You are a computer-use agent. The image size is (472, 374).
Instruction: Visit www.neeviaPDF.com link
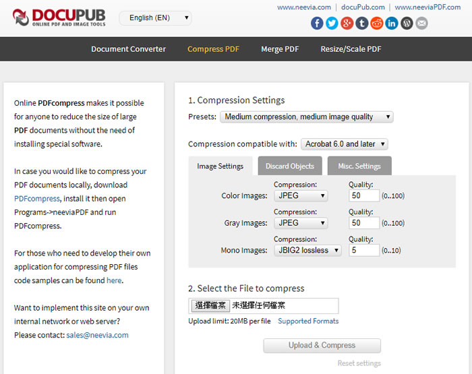pyautogui.click(x=427, y=7)
